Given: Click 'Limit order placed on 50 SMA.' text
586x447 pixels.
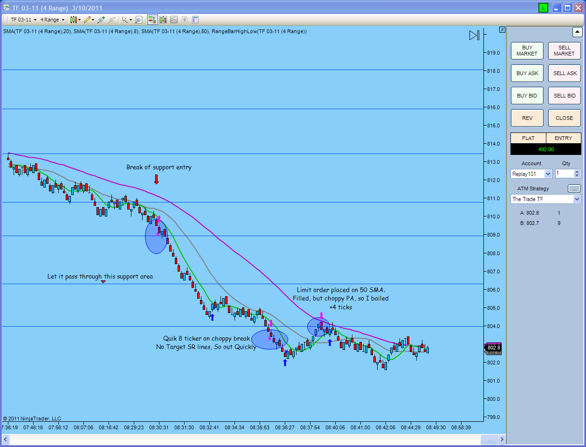Looking at the screenshot, I should (x=341, y=290).
